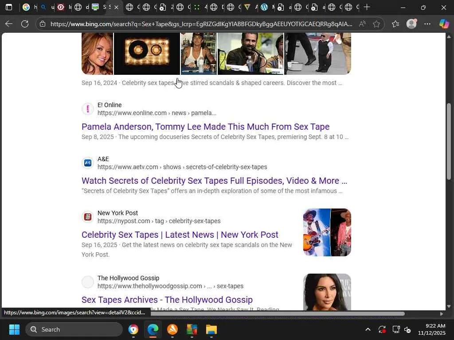Screen dimensions: 454x340
Task: Open Sex Tapes Archives Hollywood Gossip link
Action: 167,300
